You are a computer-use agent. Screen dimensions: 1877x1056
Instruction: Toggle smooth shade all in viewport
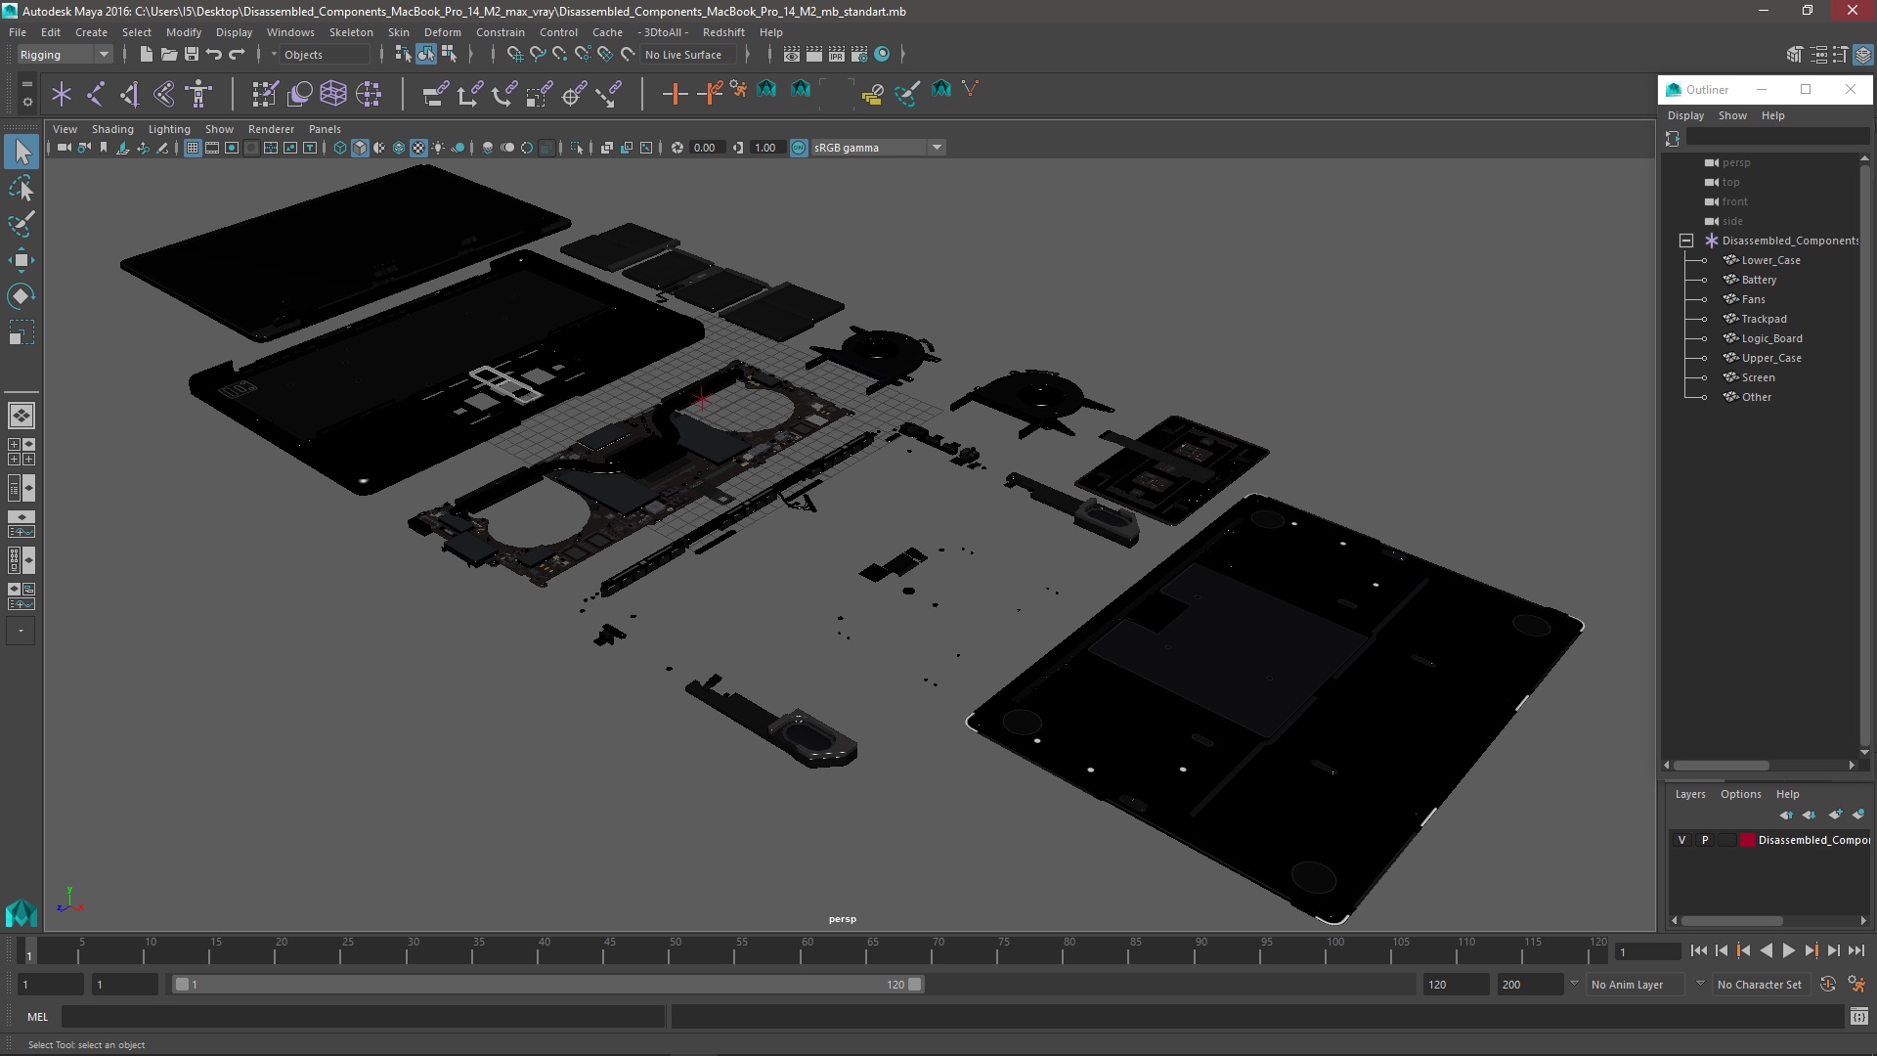coord(360,148)
